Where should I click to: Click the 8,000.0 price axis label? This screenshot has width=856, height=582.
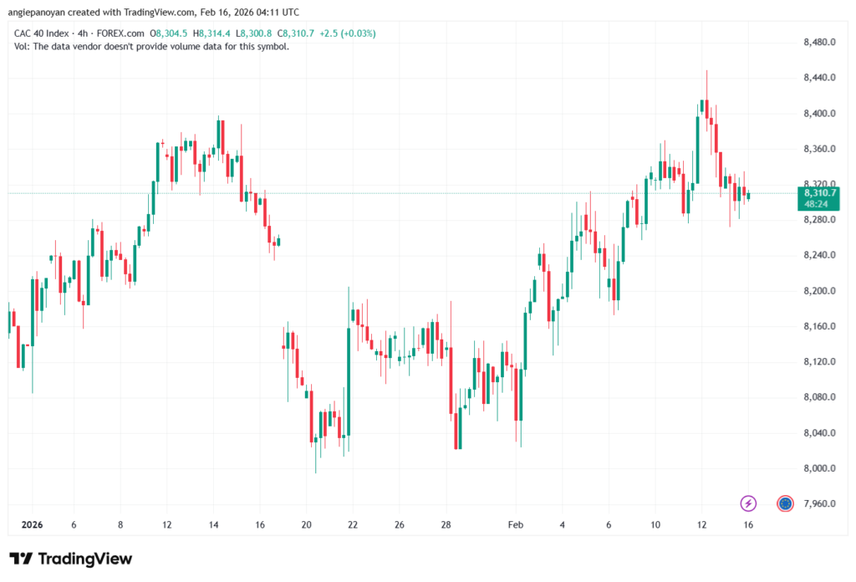819,468
